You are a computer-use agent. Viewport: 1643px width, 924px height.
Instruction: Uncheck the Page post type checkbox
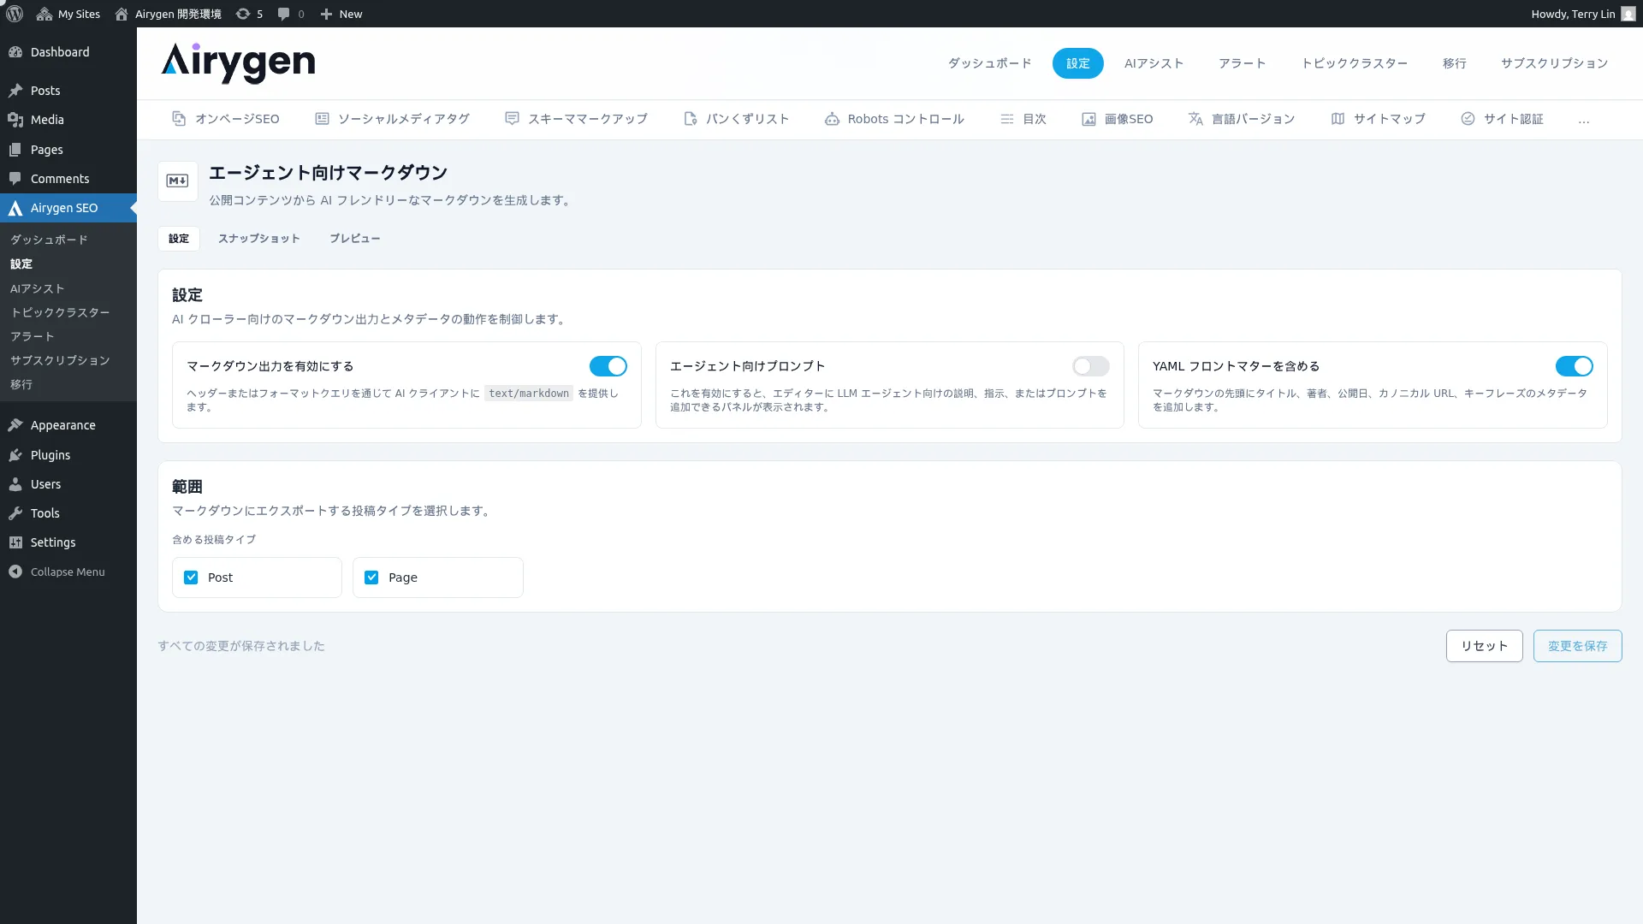point(371,577)
